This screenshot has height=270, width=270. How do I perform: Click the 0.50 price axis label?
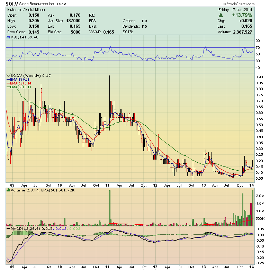click(x=259, y=125)
